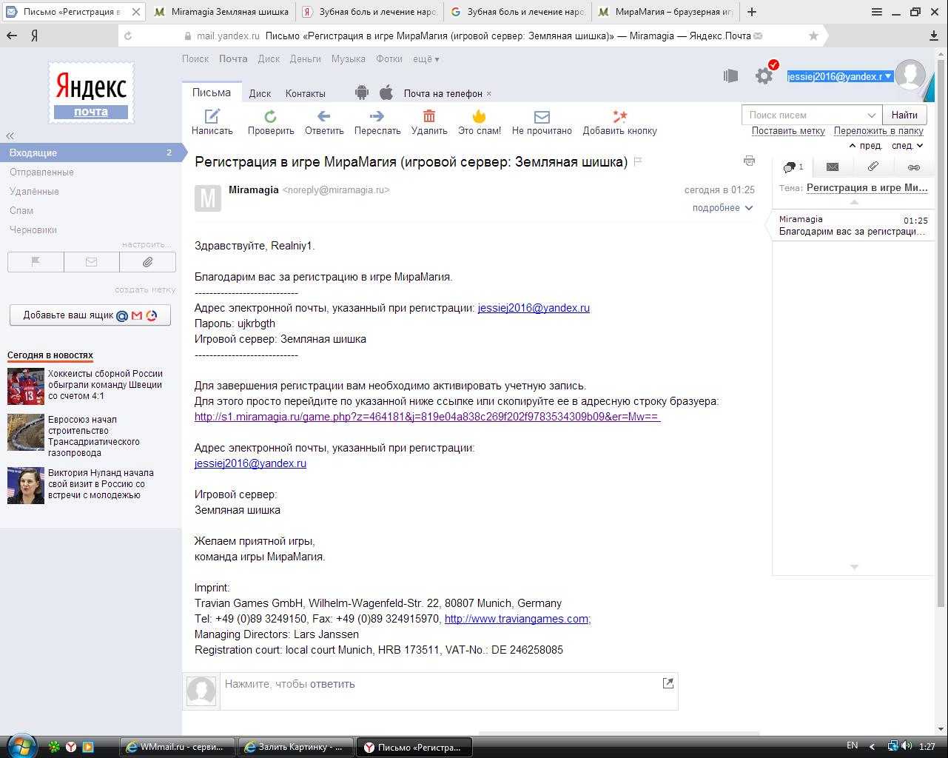Viewport: 948px width, 758px height.
Task: Close Почта на телефон tab
Action: tap(488, 94)
